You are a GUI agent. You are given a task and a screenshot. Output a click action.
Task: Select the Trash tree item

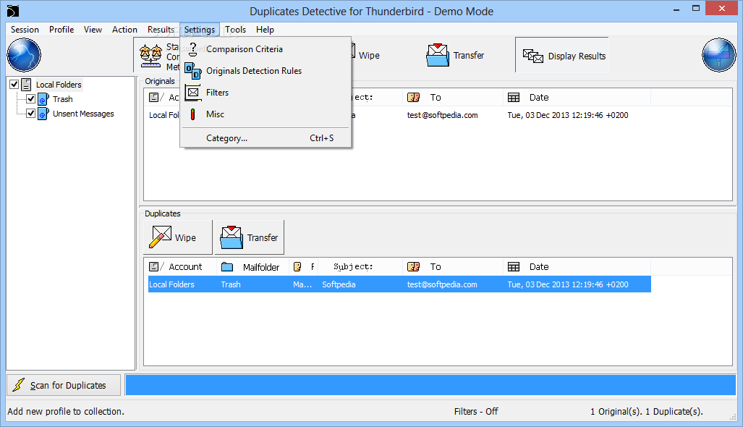pyautogui.click(x=62, y=99)
